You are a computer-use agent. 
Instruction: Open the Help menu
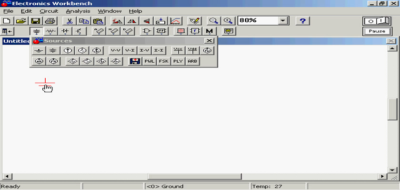[135, 11]
